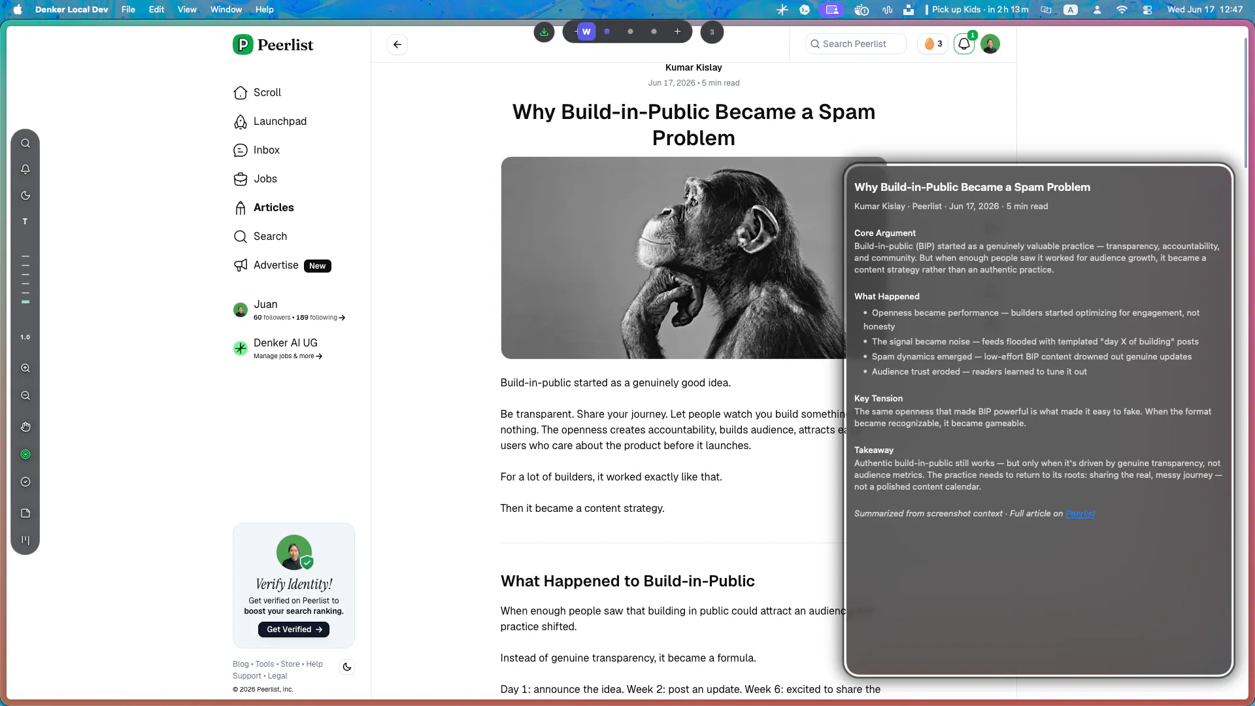Click the Wi-Fi icon in the menu bar
The width and height of the screenshot is (1255, 706).
[1122, 9]
